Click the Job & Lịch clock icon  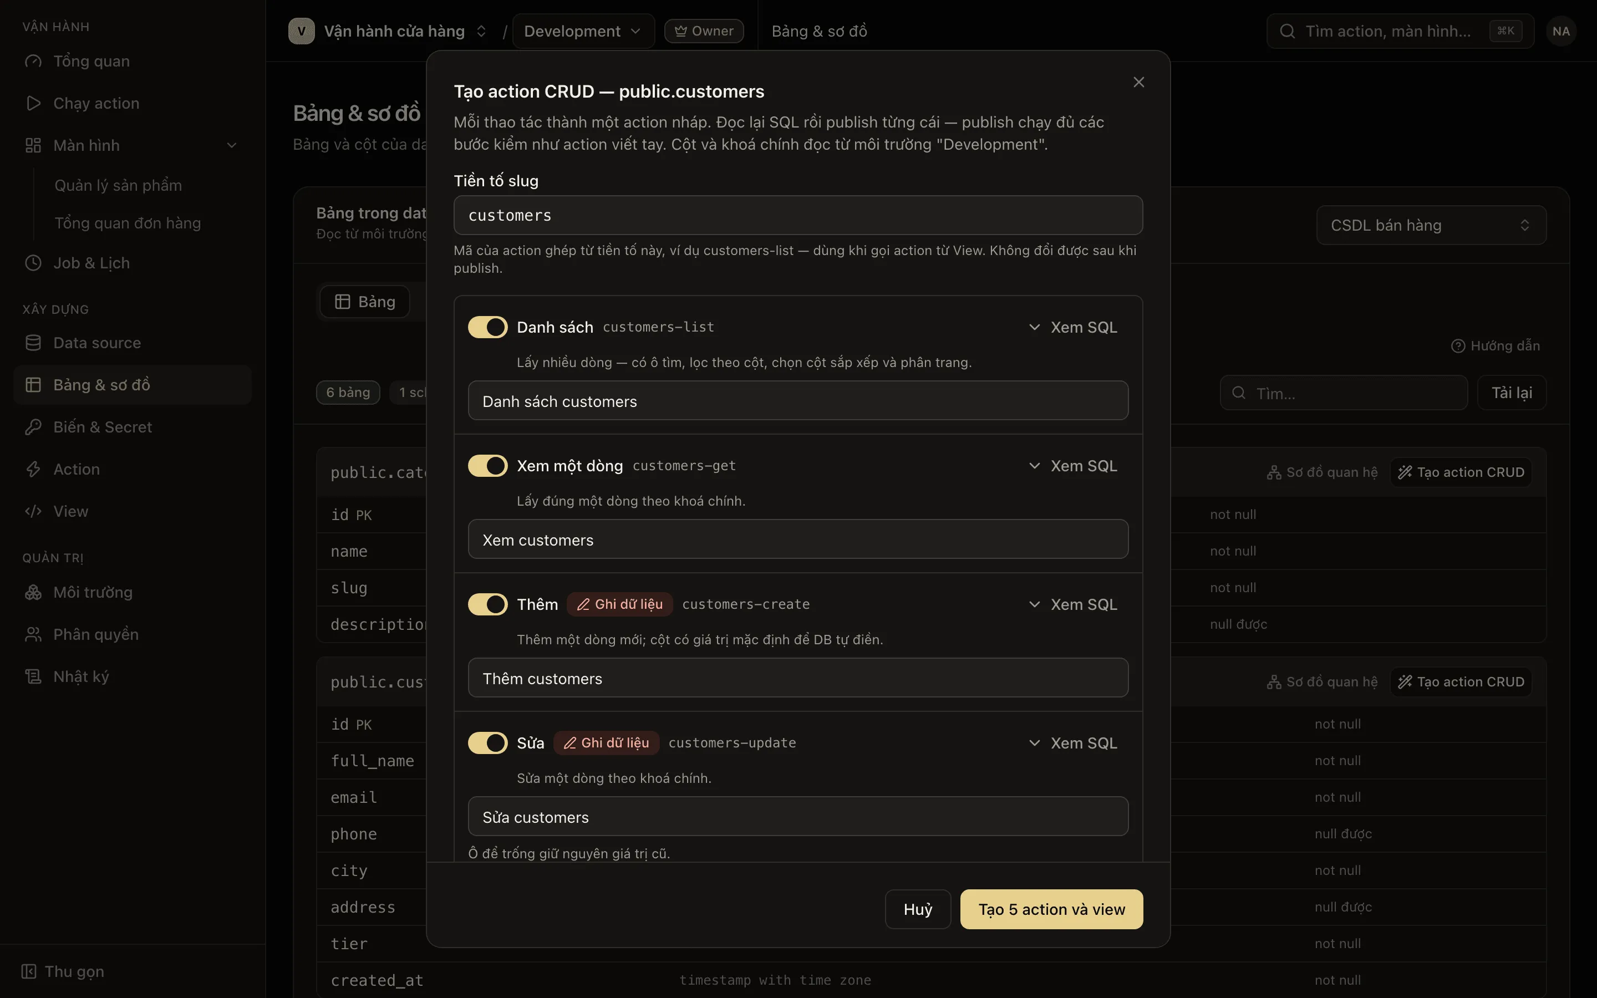pyautogui.click(x=33, y=263)
